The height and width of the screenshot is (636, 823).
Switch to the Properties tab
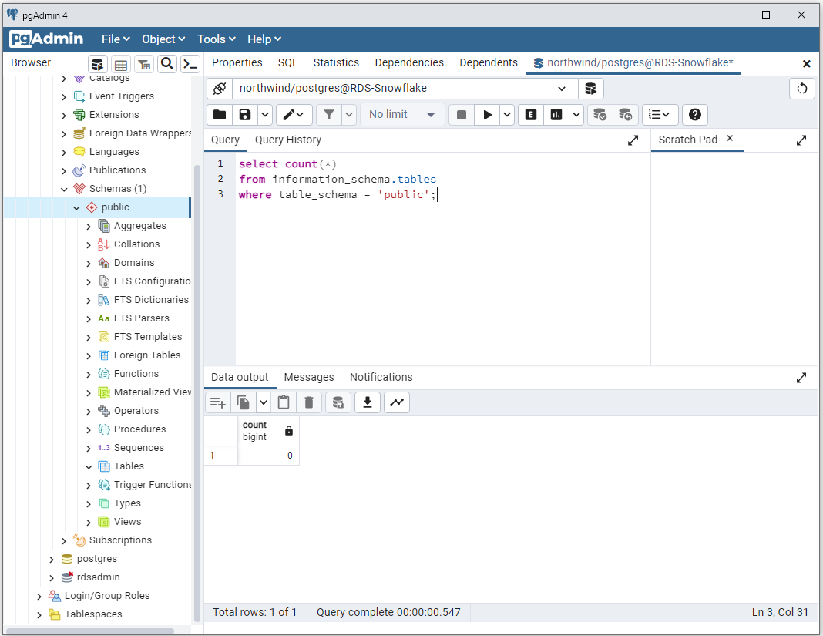pos(237,62)
